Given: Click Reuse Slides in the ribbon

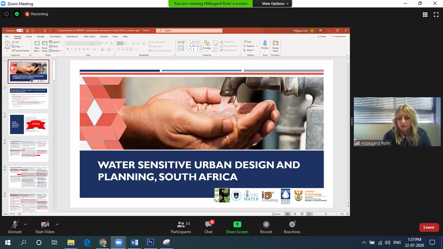Looking at the screenshot, I should (44, 46).
